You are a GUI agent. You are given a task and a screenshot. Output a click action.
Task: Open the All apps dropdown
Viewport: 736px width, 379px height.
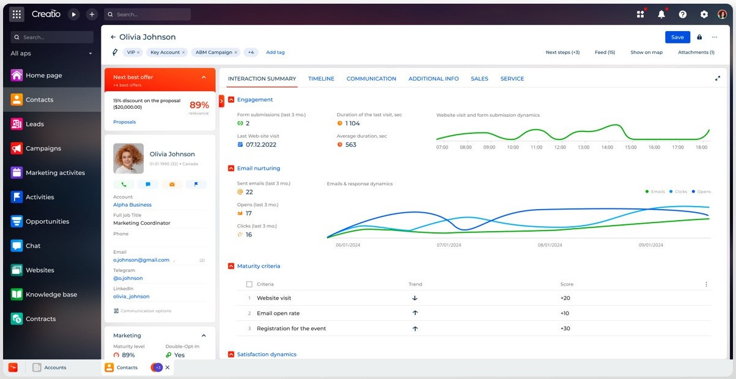coord(52,53)
